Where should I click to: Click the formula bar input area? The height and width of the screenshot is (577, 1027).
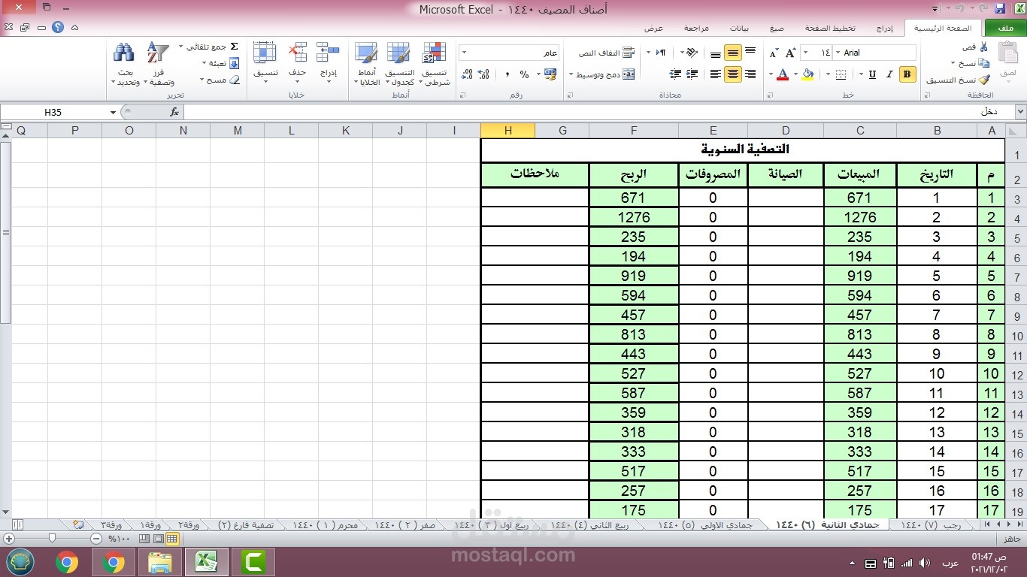pyautogui.click(x=598, y=112)
